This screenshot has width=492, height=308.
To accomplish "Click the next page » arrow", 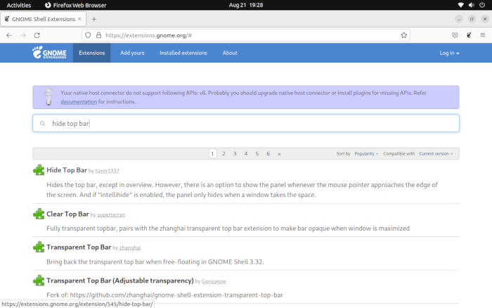I will tap(279, 153).
